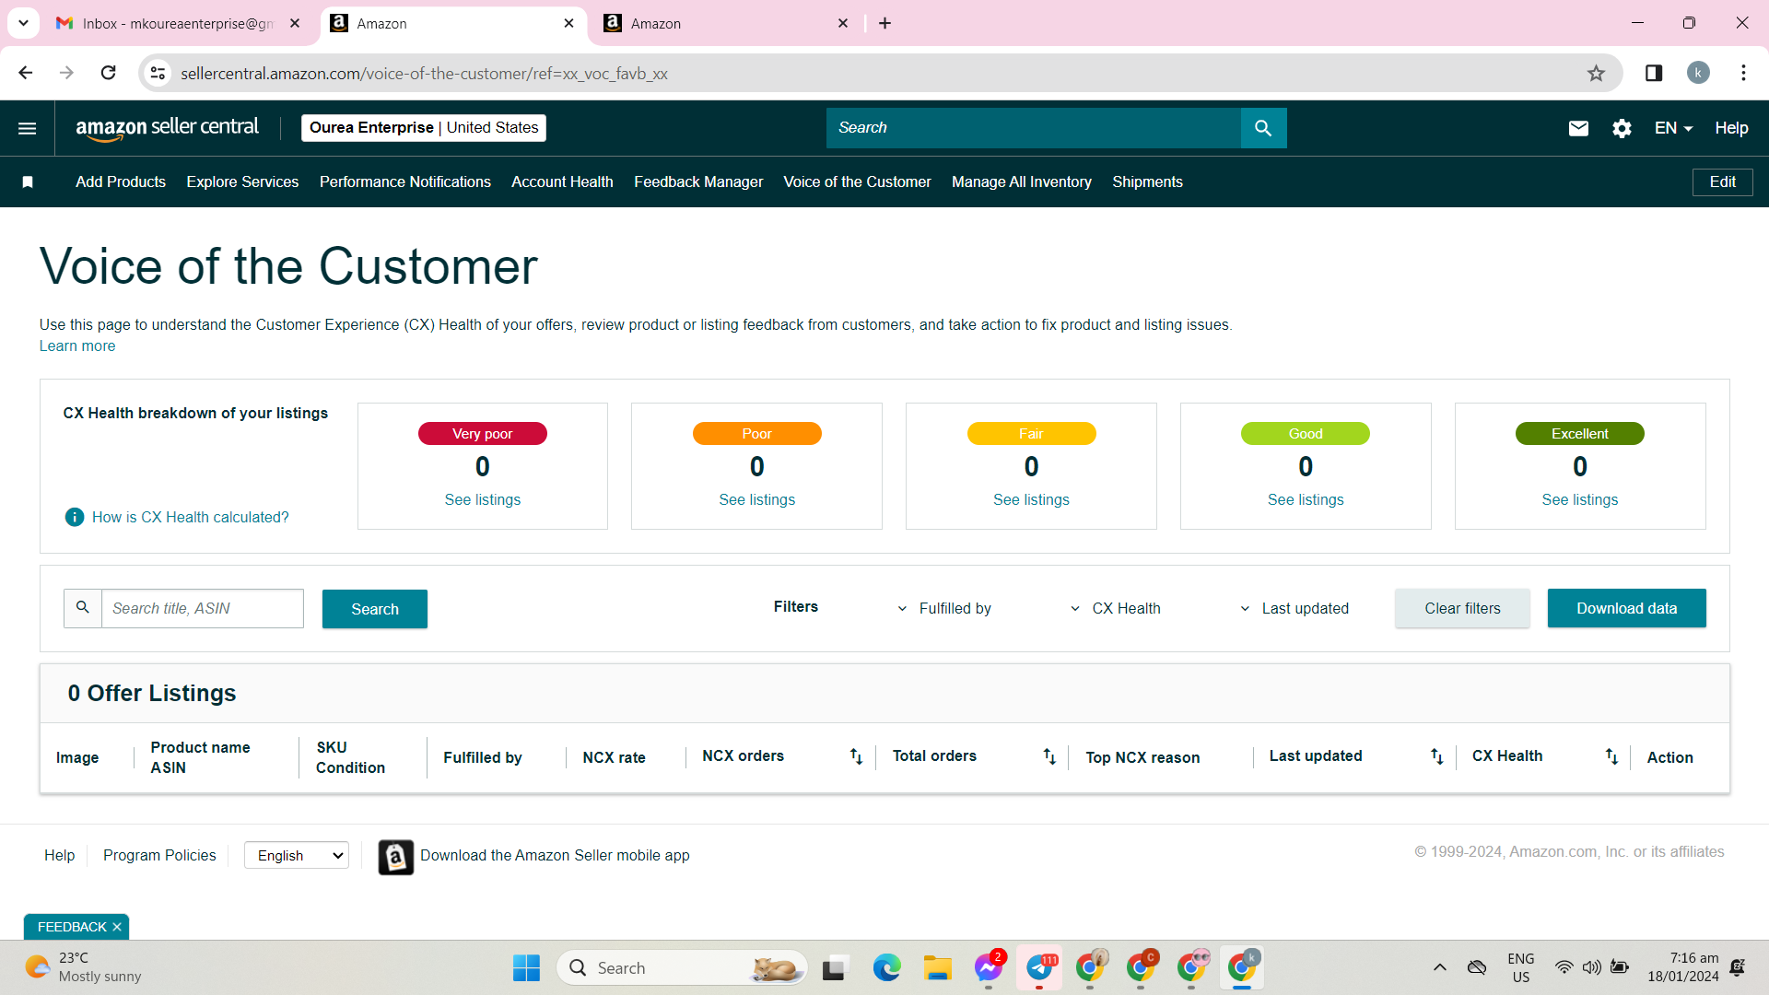Screen dimensions: 1769x995
Task: Show hidden system tray icons
Action: (x=1439, y=967)
